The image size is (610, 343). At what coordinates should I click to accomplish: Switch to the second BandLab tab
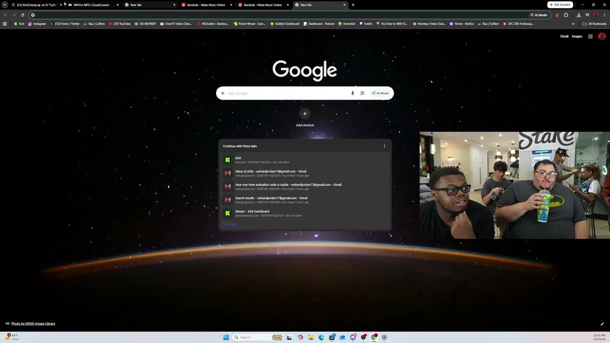262,5
